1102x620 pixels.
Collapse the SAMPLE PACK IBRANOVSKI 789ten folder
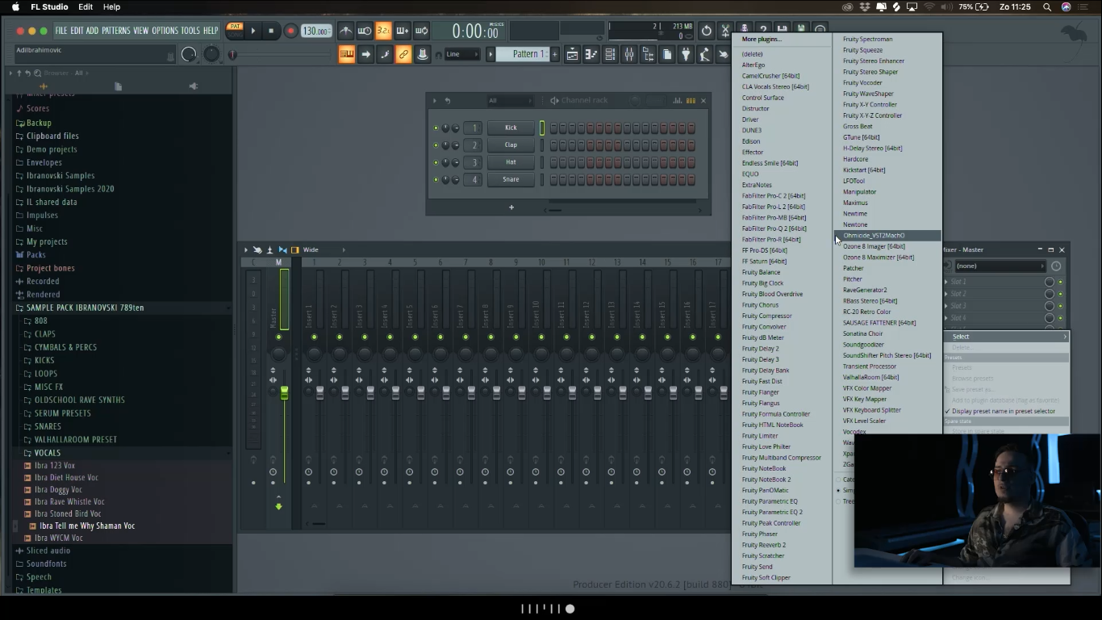(x=85, y=308)
